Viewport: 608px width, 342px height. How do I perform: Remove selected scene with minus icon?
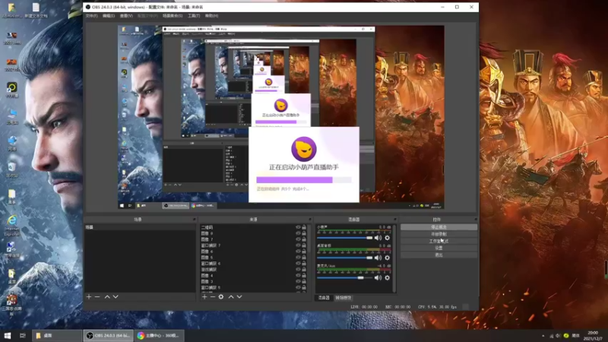pos(97,296)
